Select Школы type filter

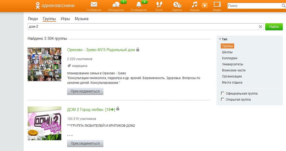(227, 52)
